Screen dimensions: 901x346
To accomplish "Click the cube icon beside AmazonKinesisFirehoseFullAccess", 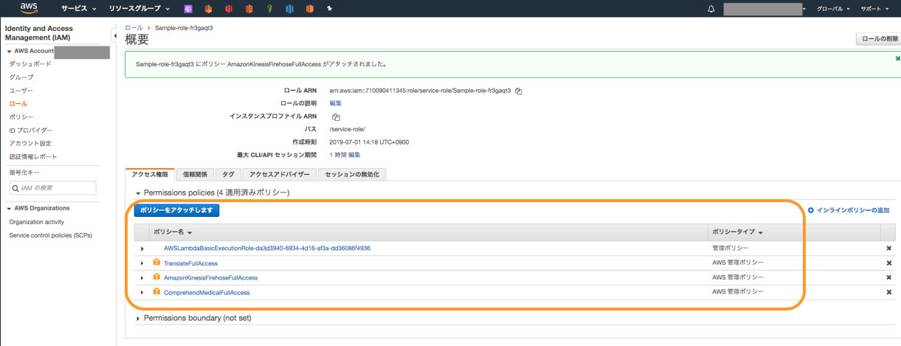I will pos(156,277).
